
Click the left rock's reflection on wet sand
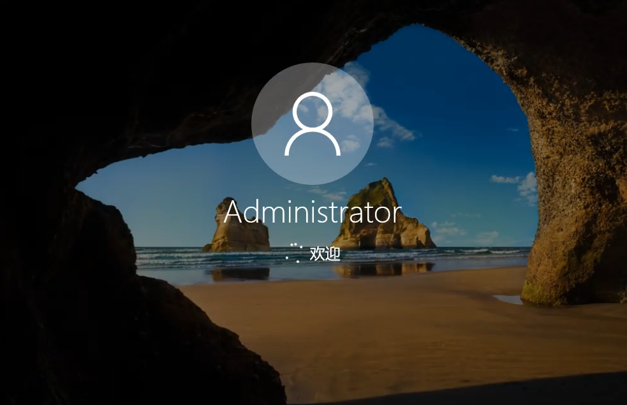click(239, 274)
